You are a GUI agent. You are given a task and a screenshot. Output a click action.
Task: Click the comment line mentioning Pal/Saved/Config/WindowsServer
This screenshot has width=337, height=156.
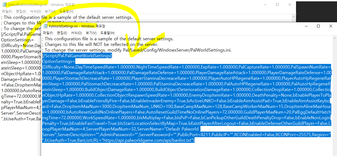click(137, 50)
